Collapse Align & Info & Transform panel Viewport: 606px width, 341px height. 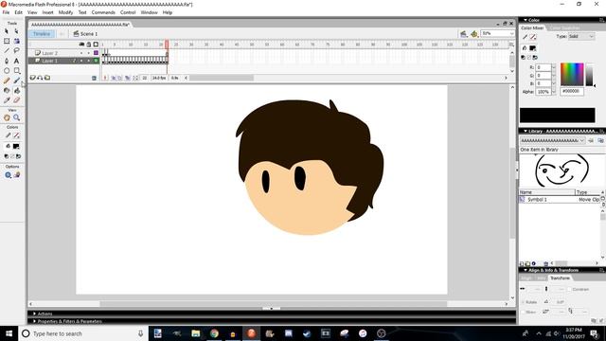[526, 270]
